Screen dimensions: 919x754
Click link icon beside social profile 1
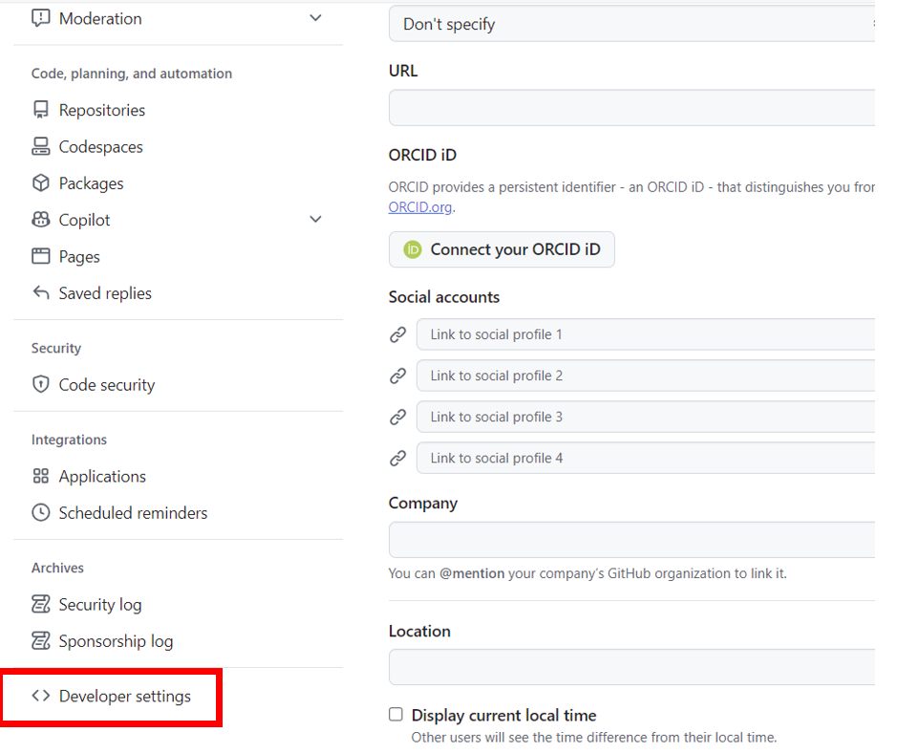click(x=398, y=334)
